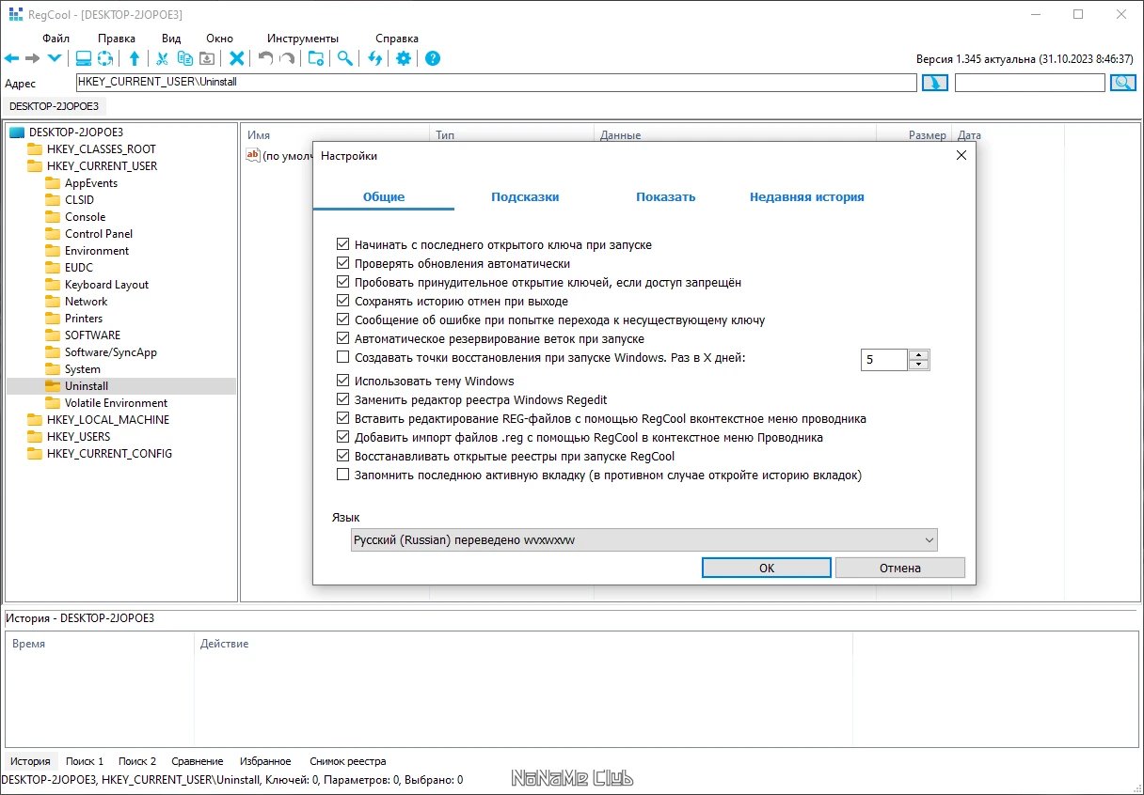Uncheck 'Сохранять историю отмен при выходе'
The width and height of the screenshot is (1144, 795).
pos(342,301)
